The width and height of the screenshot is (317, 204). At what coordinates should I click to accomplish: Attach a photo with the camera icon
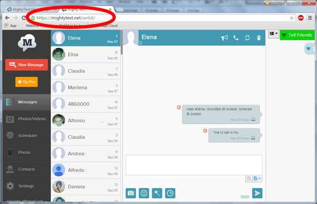131,193
